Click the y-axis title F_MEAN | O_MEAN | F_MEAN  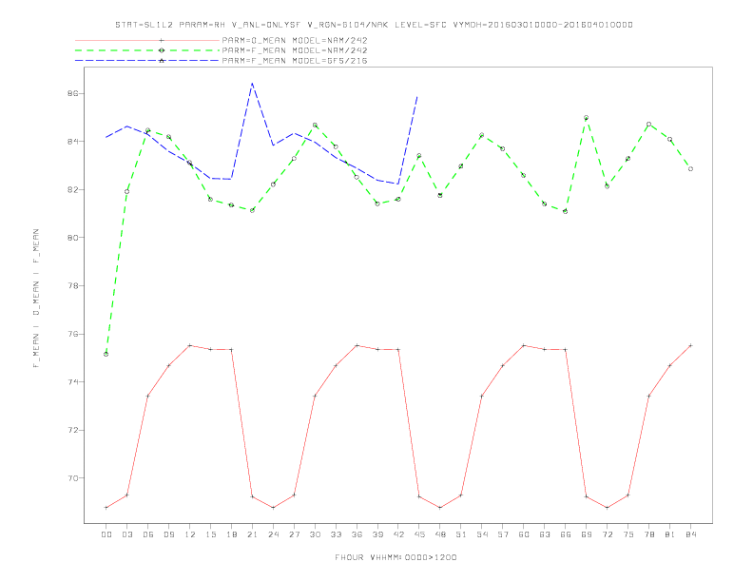36,299
